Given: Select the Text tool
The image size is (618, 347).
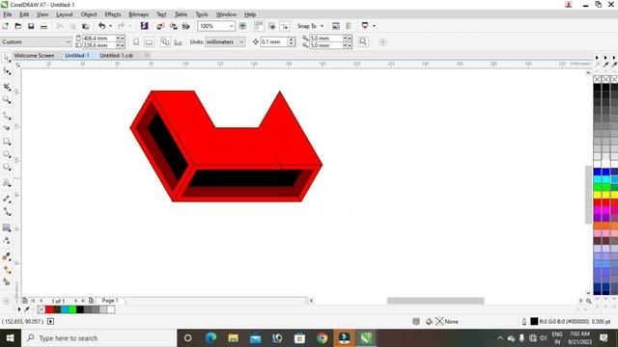Looking at the screenshot, I should coord(7,183).
